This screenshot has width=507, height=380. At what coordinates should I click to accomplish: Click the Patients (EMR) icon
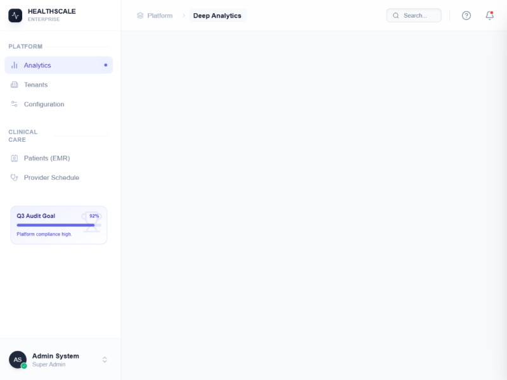click(15, 158)
